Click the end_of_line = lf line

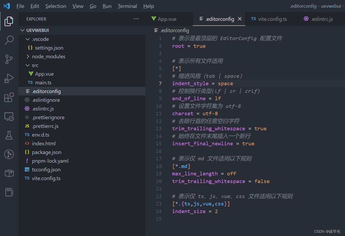(x=196, y=99)
